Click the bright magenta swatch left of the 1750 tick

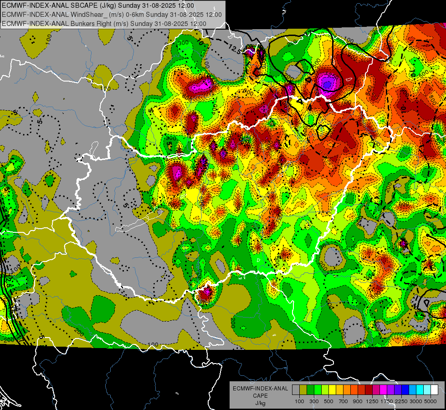pos(384,389)
